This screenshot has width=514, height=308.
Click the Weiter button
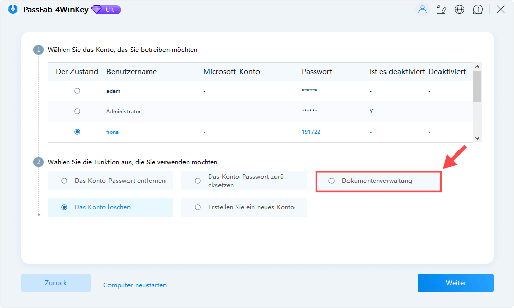[x=455, y=283]
